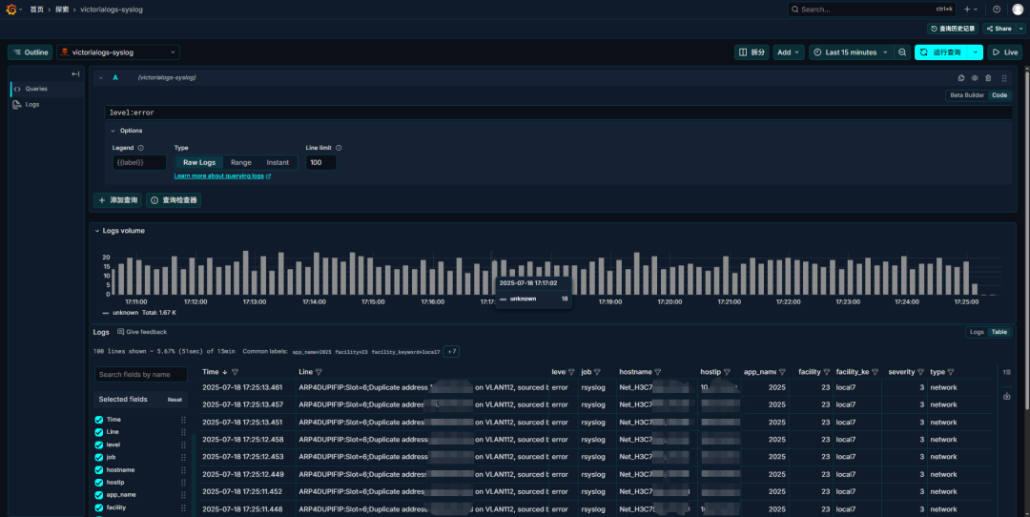Filter the app_name column
Image resolution: width=1030 pixels, height=517 pixels.
pyautogui.click(x=782, y=372)
